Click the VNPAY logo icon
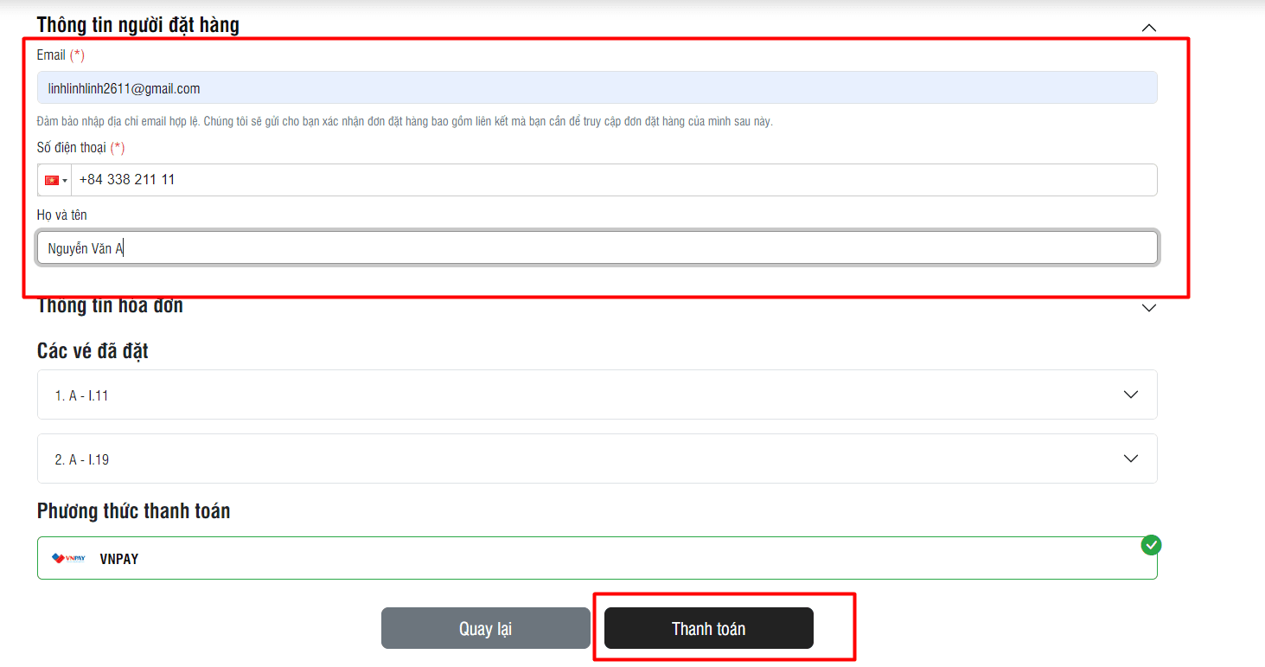Image resolution: width=1265 pixels, height=667 pixels. coord(68,559)
